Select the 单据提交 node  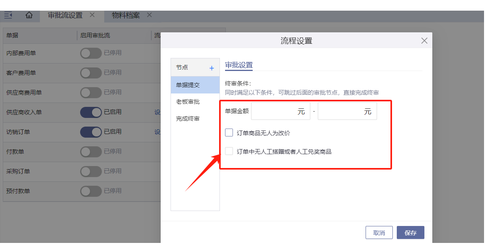188,85
